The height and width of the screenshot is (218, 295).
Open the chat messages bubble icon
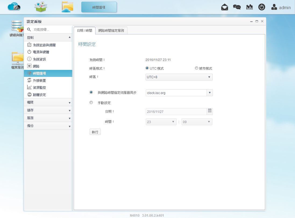(x=237, y=7)
